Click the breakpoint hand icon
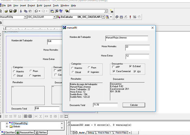The image size is (190, 135). coord(139,17)
